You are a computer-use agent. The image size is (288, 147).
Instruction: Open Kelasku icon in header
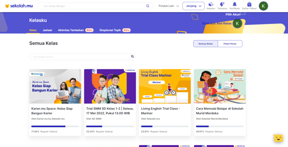(211, 6)
